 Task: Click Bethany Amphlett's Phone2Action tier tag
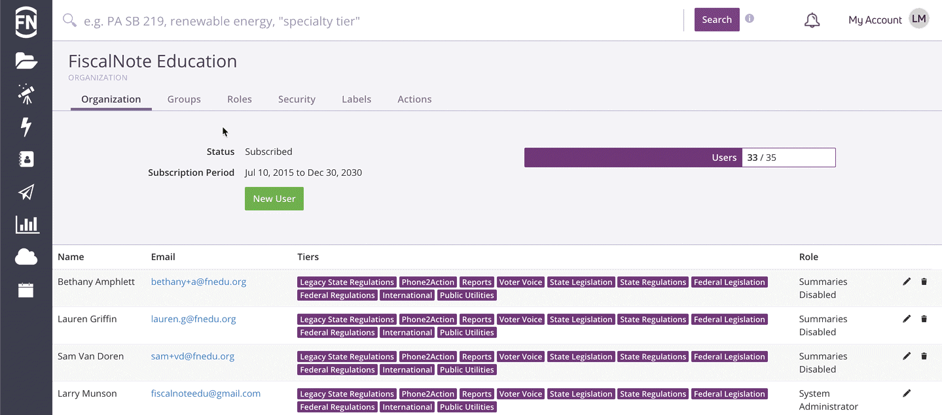coord(428,282)
